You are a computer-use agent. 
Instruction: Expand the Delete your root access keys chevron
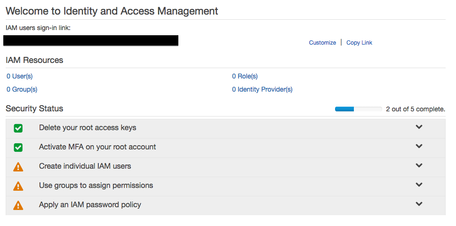coord(419,127)
